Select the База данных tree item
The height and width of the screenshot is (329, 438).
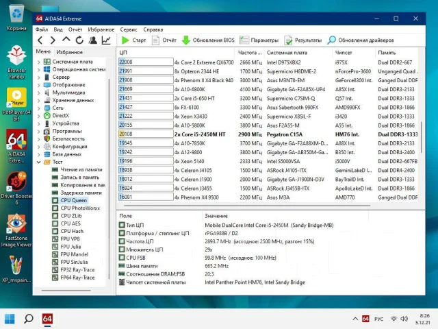pyautogui.click(x=67, y=154)
